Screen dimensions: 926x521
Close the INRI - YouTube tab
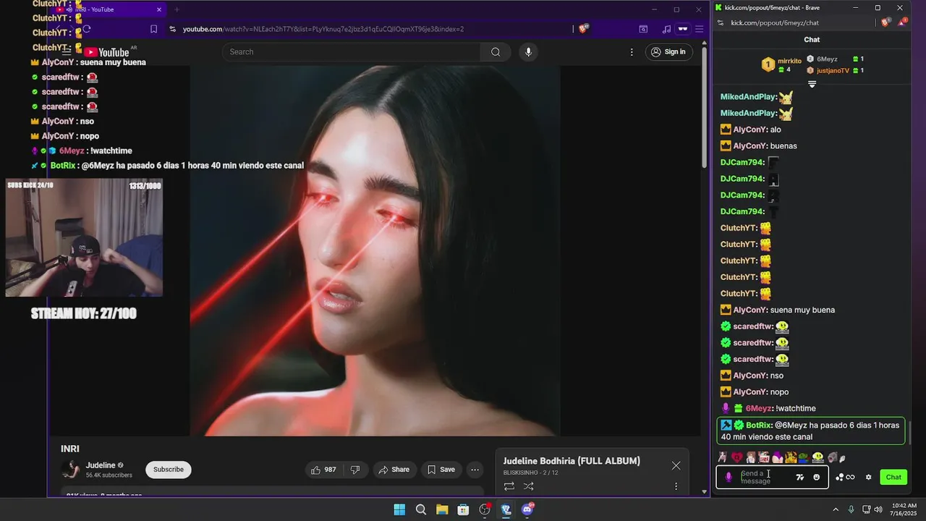tap(159, 9)
